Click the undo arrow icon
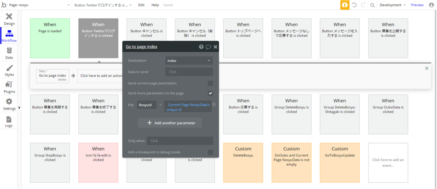The image size is (437, 189). pos(354,5)
